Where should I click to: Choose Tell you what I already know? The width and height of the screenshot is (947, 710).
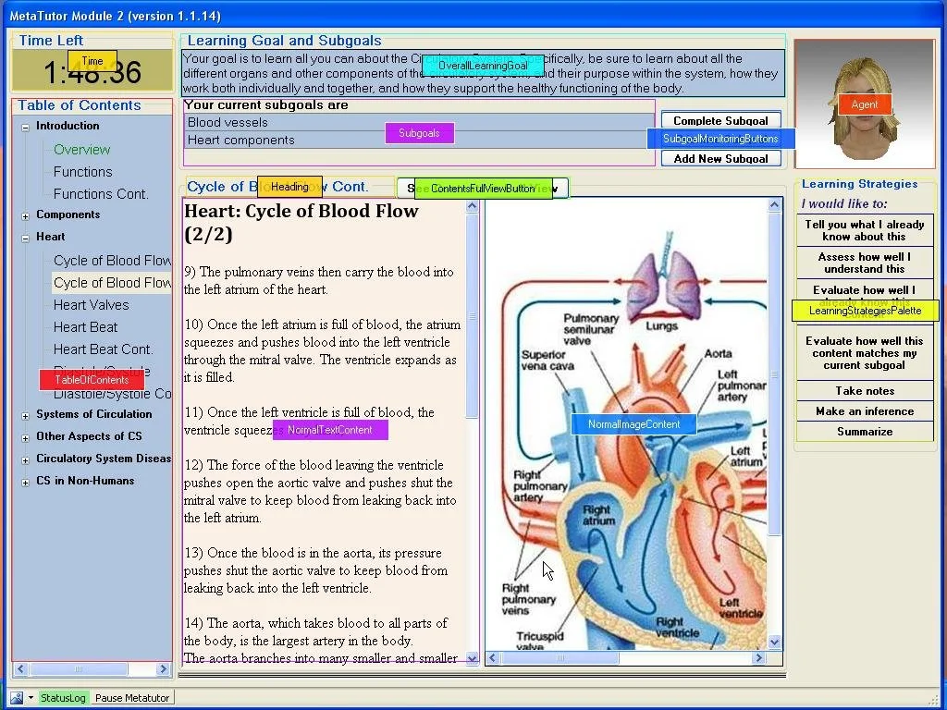[865, 230]
